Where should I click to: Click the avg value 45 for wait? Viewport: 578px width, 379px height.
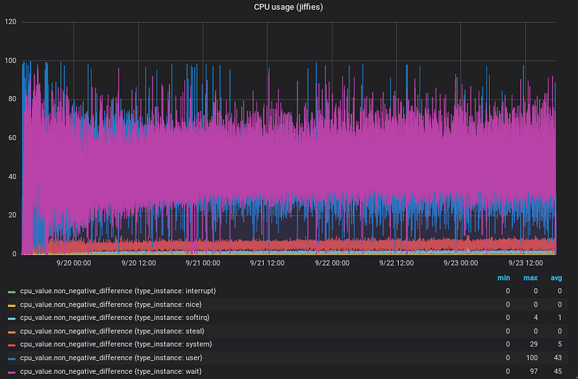point(558,371)
